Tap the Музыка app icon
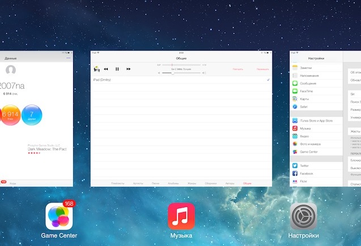361x246 pixels. (181, 217)
